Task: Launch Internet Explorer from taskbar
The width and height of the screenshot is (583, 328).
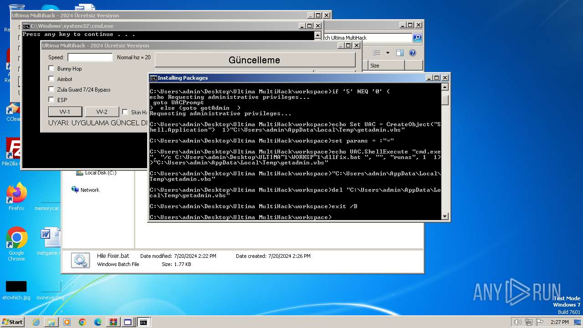Action: (x=36, y=322)
